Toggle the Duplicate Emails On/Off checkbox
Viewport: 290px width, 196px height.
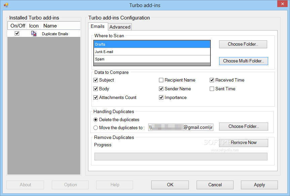(x=17, y=34)
